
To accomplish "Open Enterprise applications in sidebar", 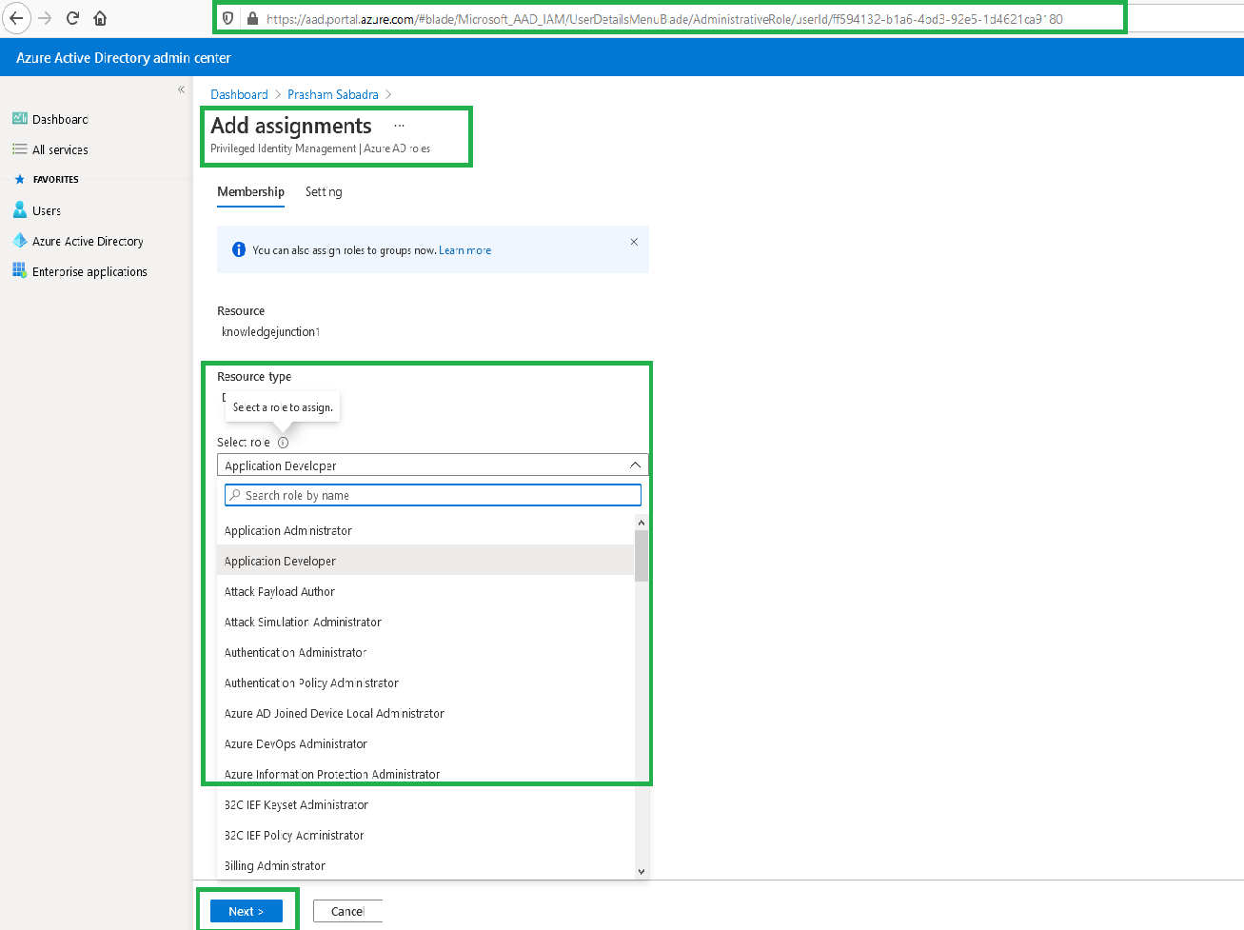I will [88, 270].
